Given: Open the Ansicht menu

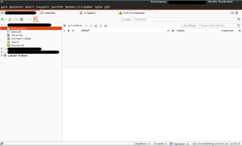Looking at the screenshot, I should pos(30,7).
